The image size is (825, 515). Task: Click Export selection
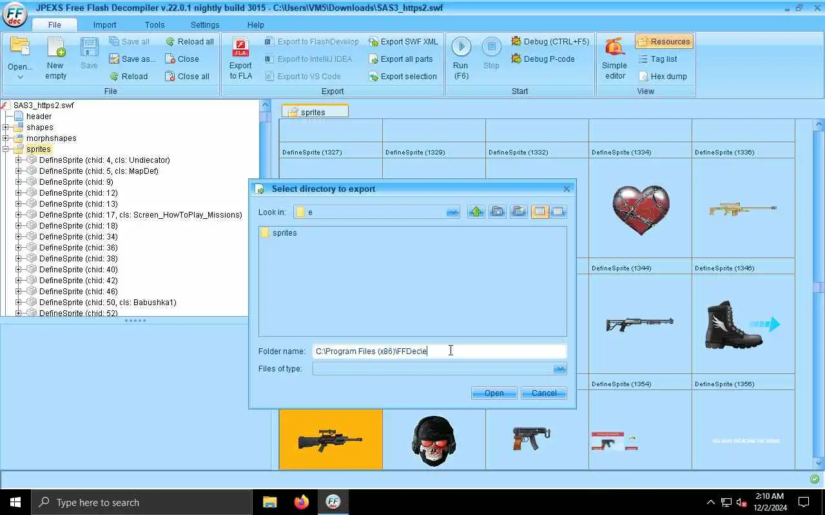point(402,76)
